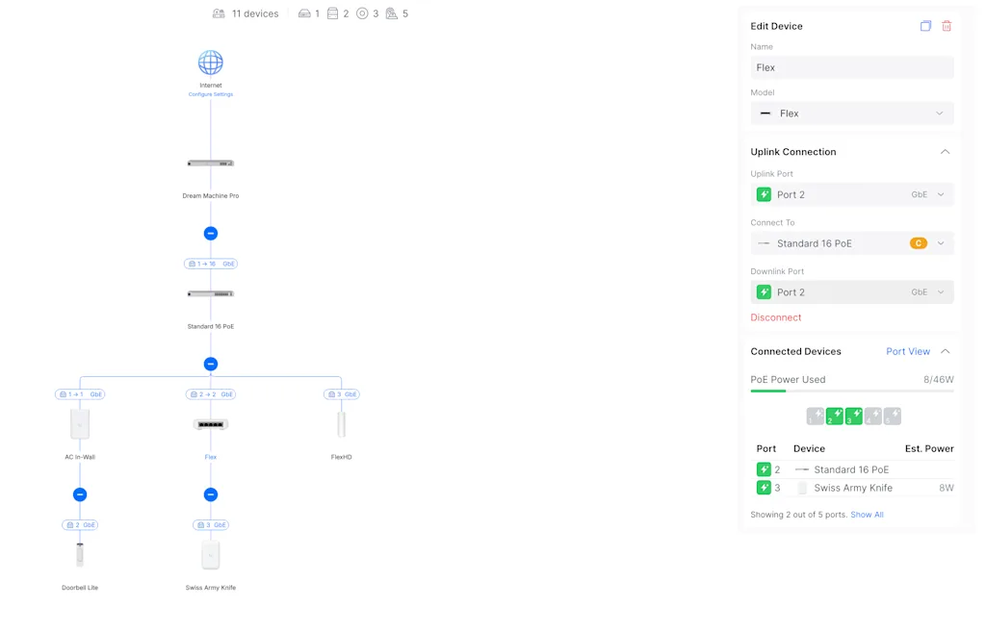Collapse the Standard 16 PoE branch

[211, 364]
